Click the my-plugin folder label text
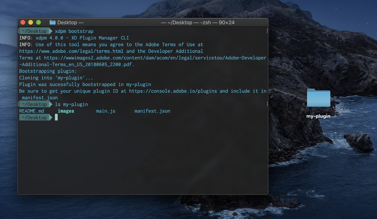The height and width of the screenshot is (219, 377). tap(318, 116)
